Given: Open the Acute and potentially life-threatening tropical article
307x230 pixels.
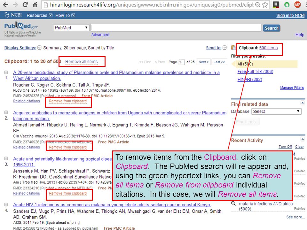Looking at the screenshot, I should pyautogui.click(x=63, y=162).
